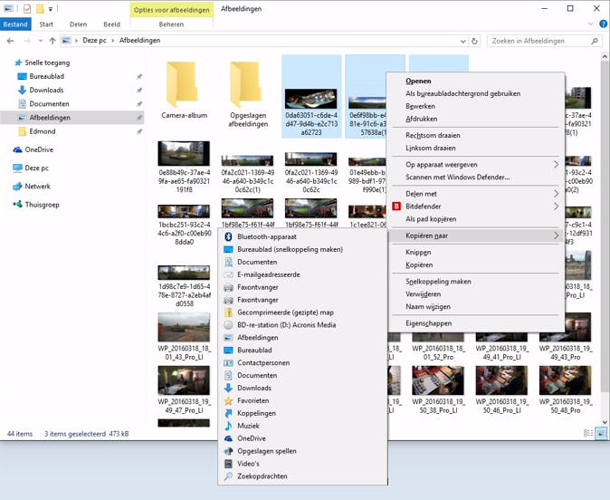Switch to details view in status bar
Viewport: 610px width, 500px height.
pyautogui.click(x=589, y=435)
